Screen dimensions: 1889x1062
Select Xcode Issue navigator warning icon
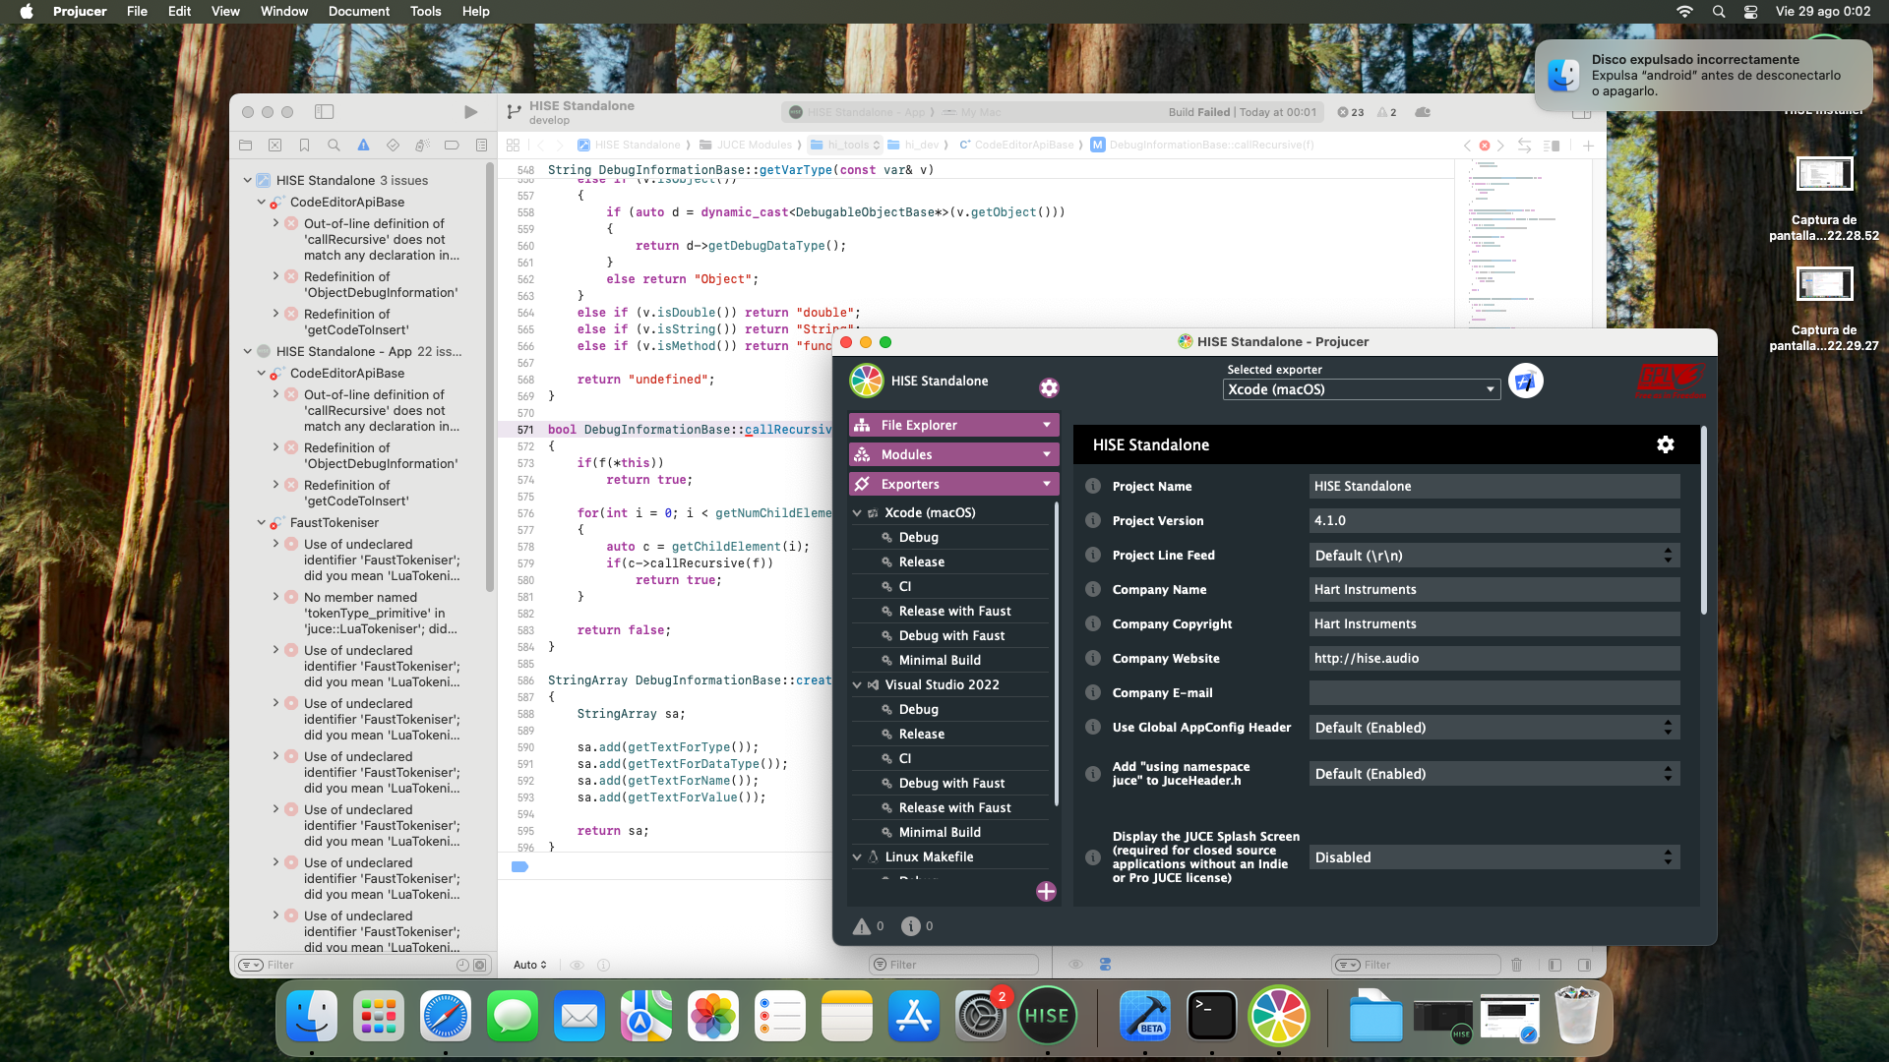[x=363, y=146]
